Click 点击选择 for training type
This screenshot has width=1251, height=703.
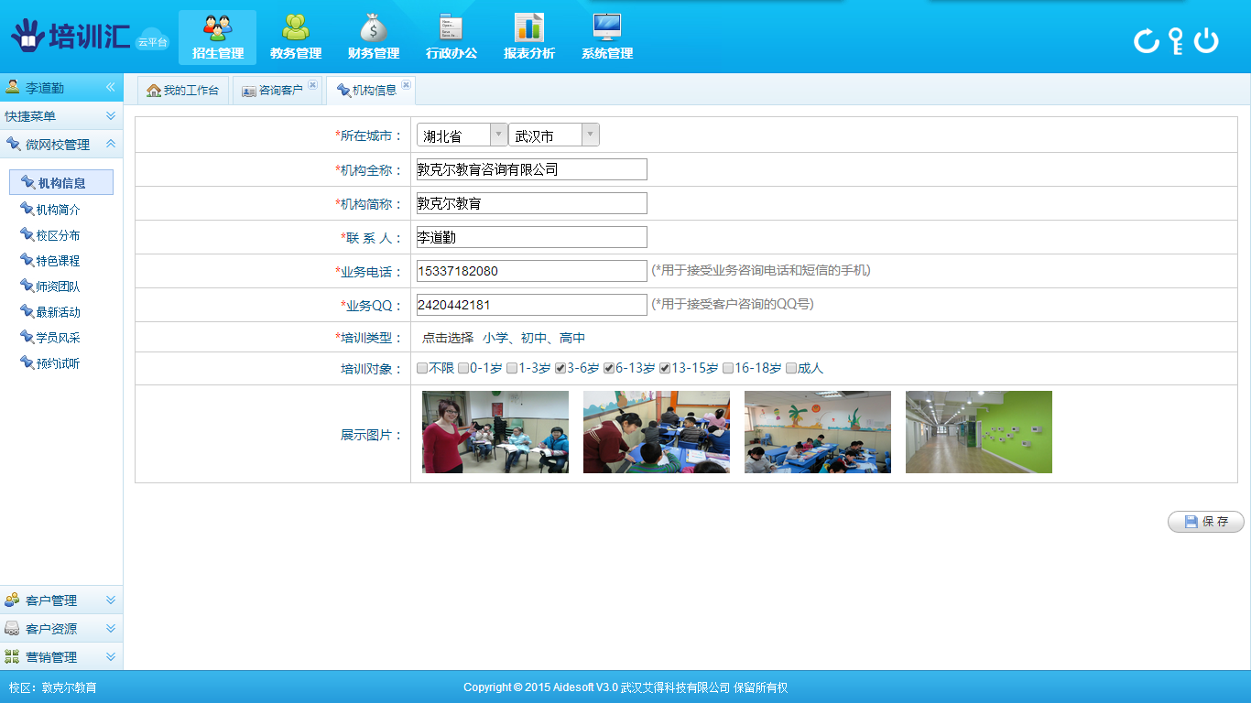tap(448, 338)
